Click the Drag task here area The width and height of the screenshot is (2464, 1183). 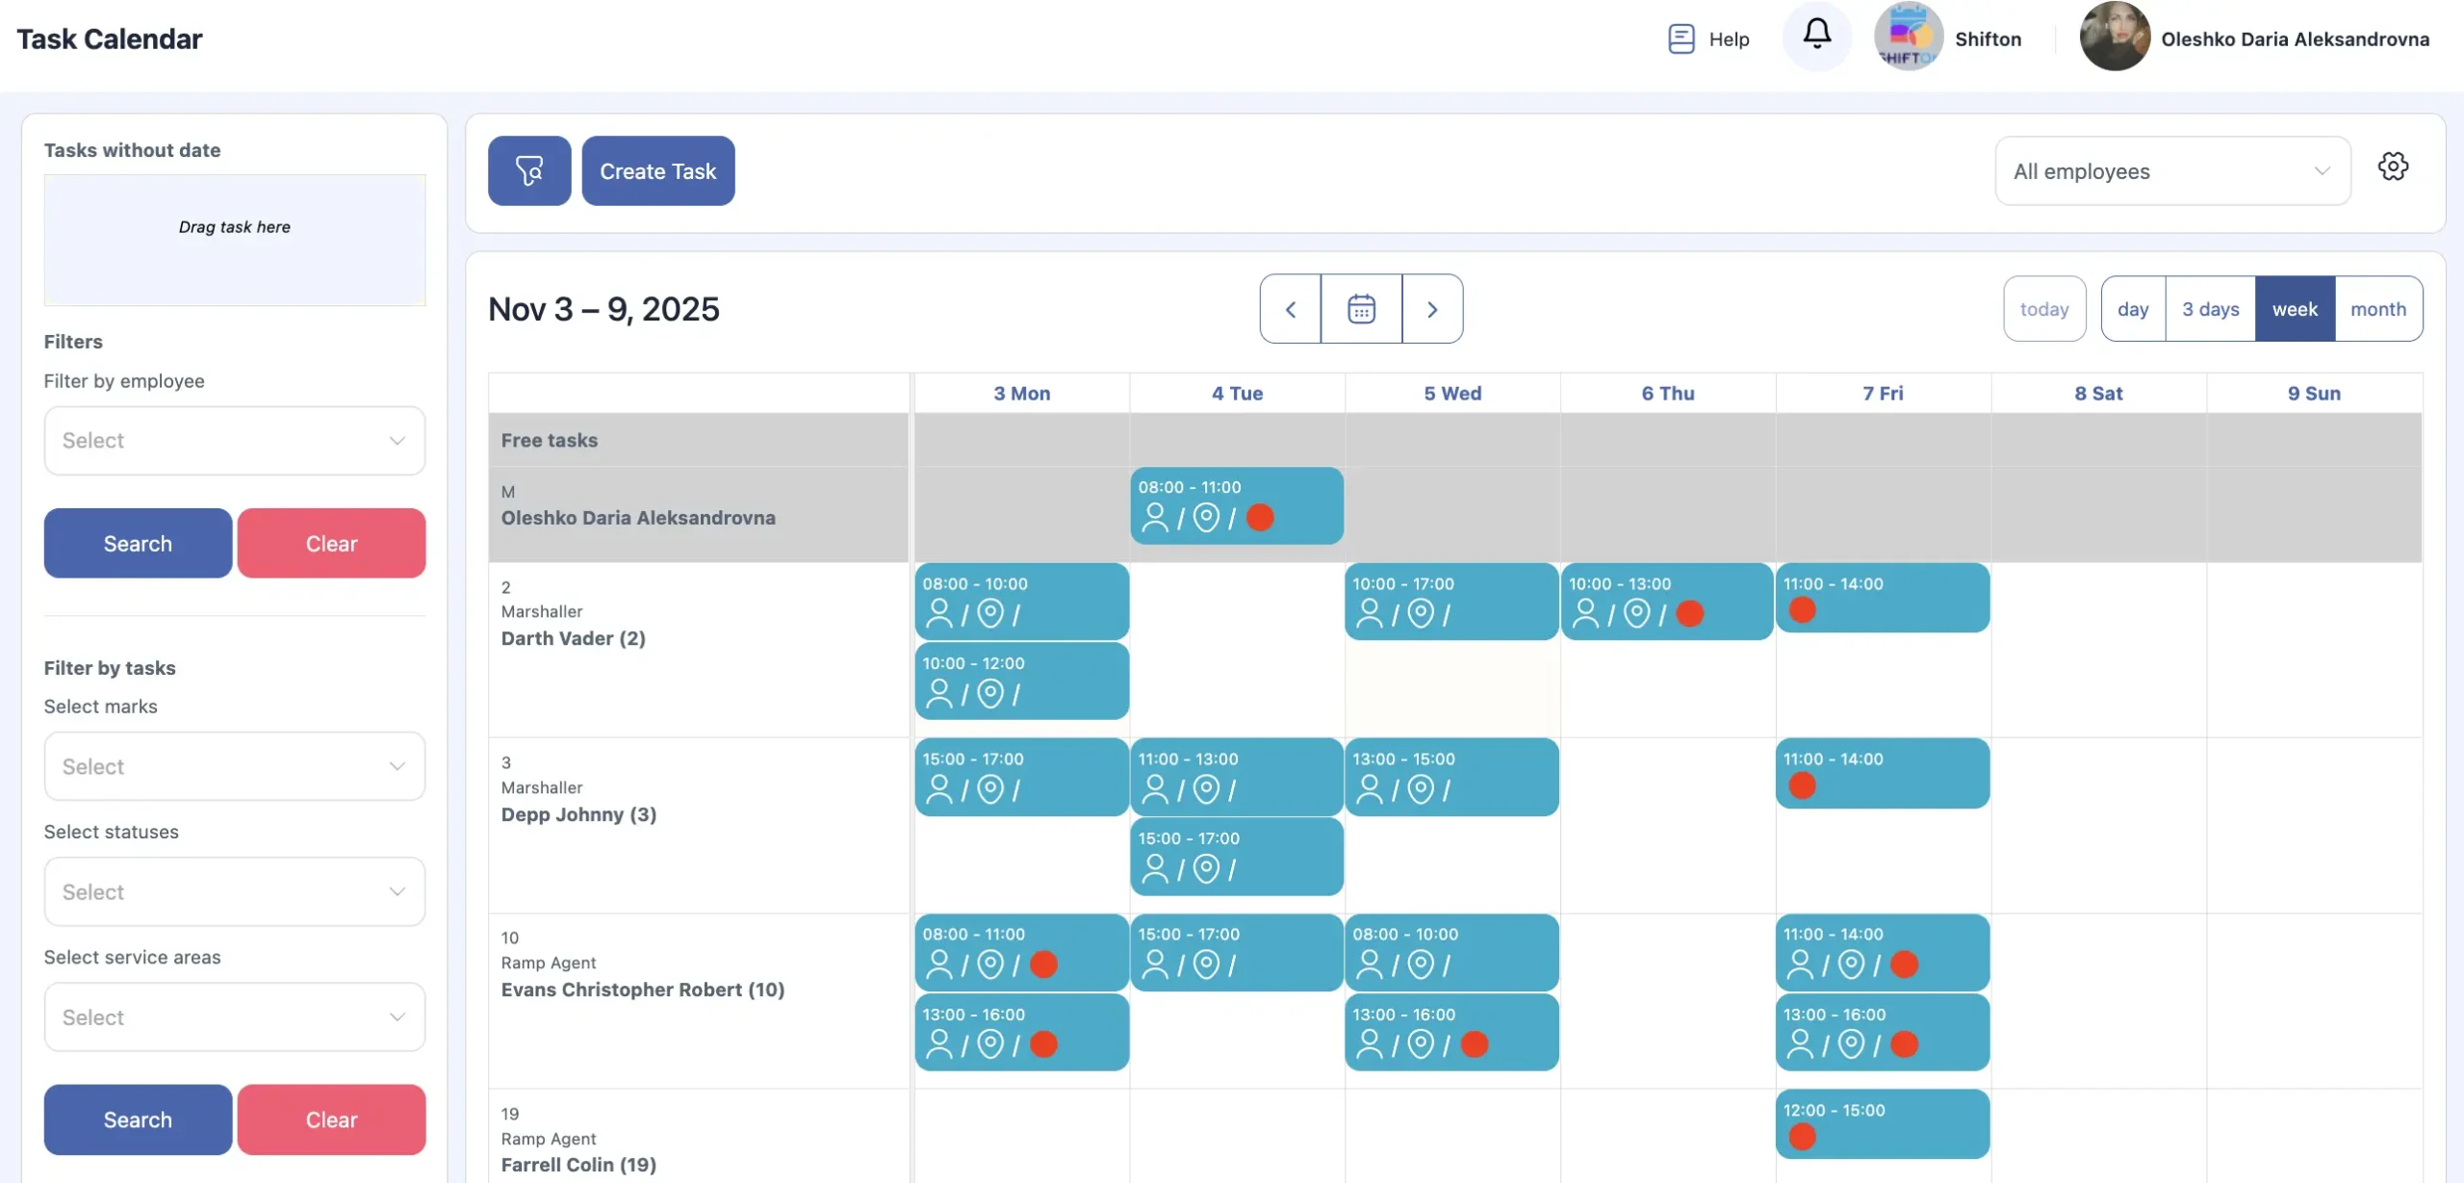[x=234, y=240]
